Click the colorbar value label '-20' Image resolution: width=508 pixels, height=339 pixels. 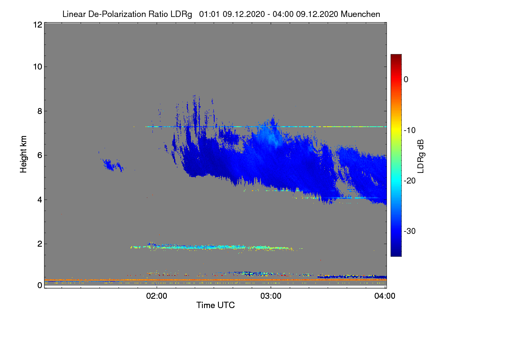click(410, 181)
